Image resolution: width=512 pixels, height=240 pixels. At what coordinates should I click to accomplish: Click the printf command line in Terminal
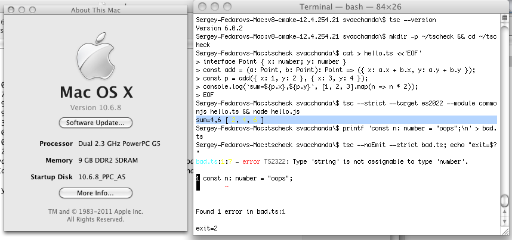(x=347, y=132)
